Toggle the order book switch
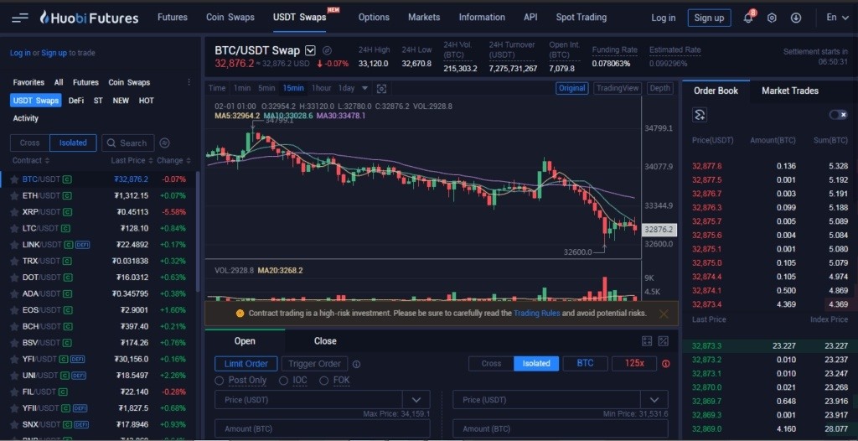This screenshot has width=858, height=441. pyautogui.click(x=838, y=115)
